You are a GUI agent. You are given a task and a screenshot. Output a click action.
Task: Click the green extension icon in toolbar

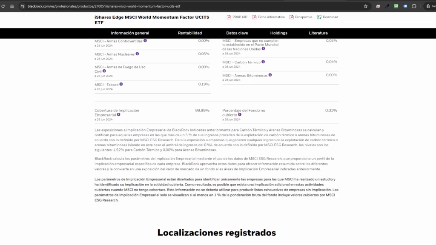(396, 6)
